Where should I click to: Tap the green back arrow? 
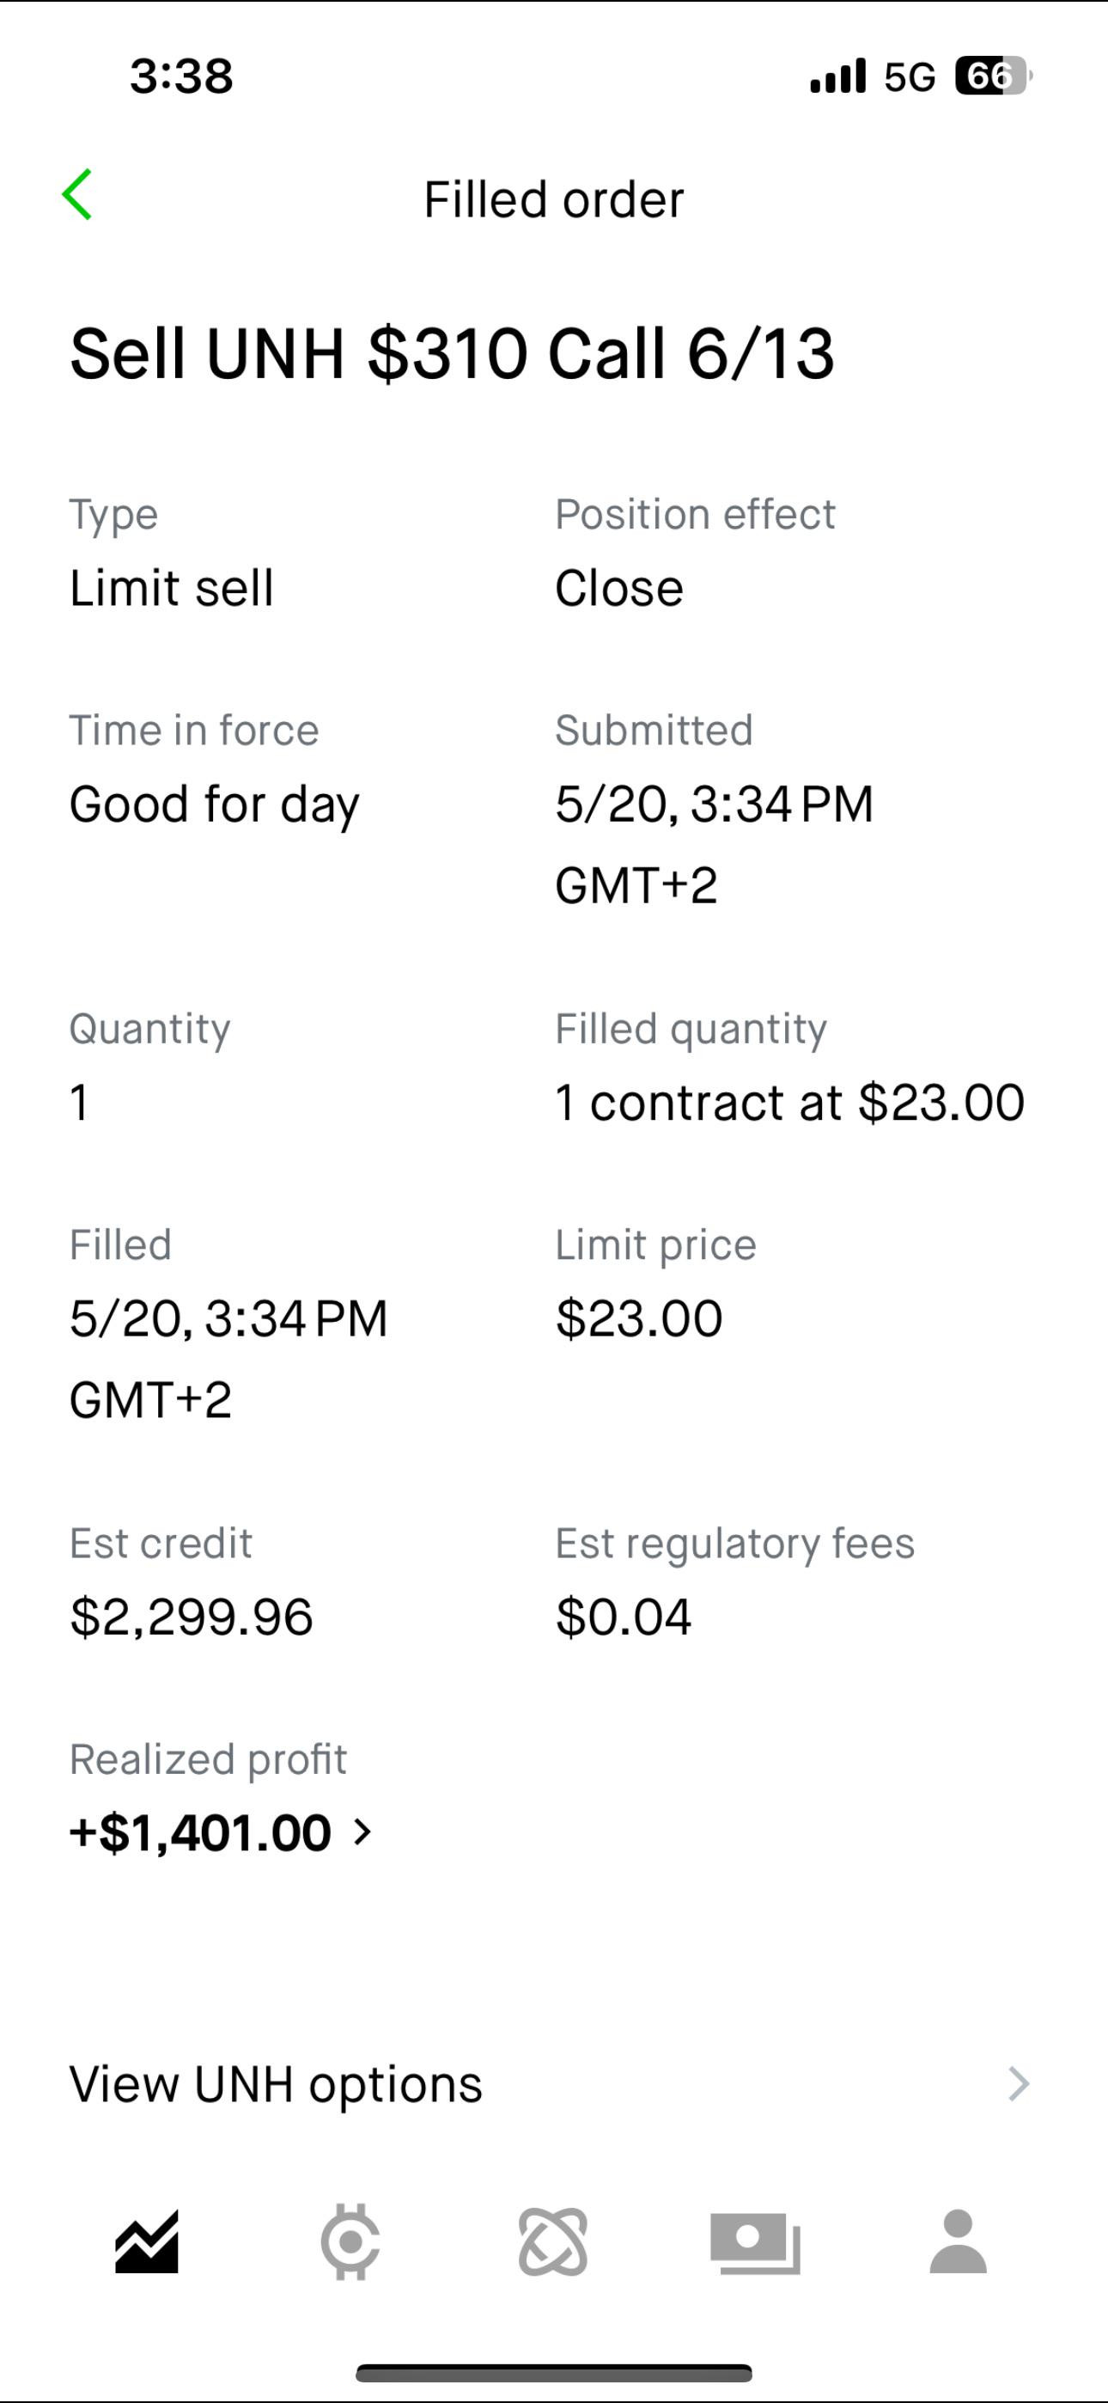77,195
